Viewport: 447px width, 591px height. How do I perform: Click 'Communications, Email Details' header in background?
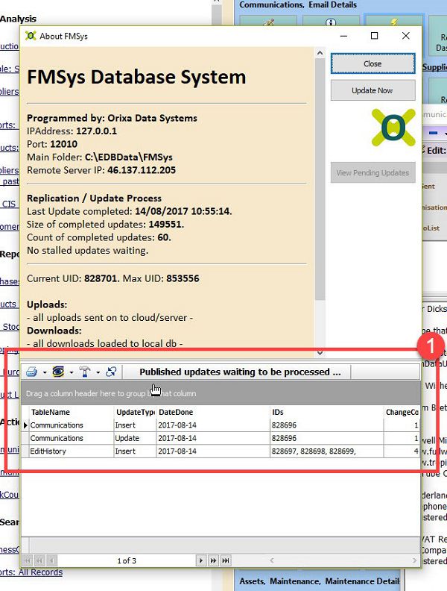tap(298, 4)
